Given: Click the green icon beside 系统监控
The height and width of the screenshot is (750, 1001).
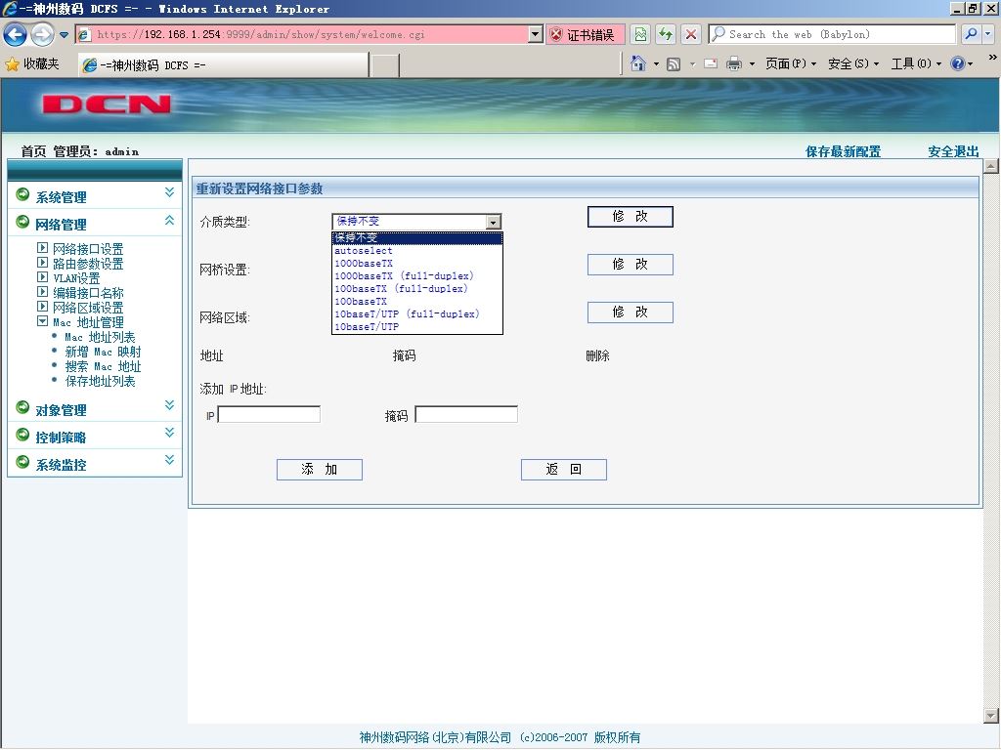Looking at the screenshot, I should [x=22, y=462].
